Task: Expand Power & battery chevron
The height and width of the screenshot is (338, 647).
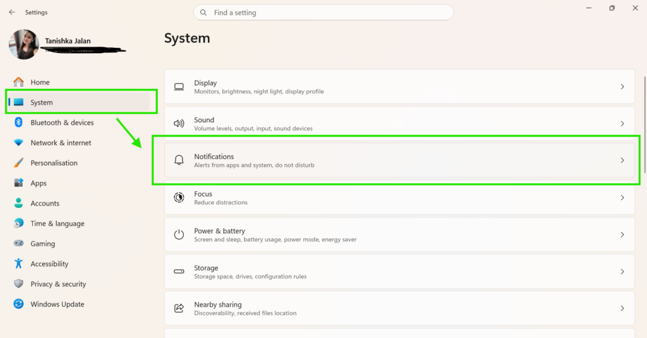Action: [x=622, y=235]
